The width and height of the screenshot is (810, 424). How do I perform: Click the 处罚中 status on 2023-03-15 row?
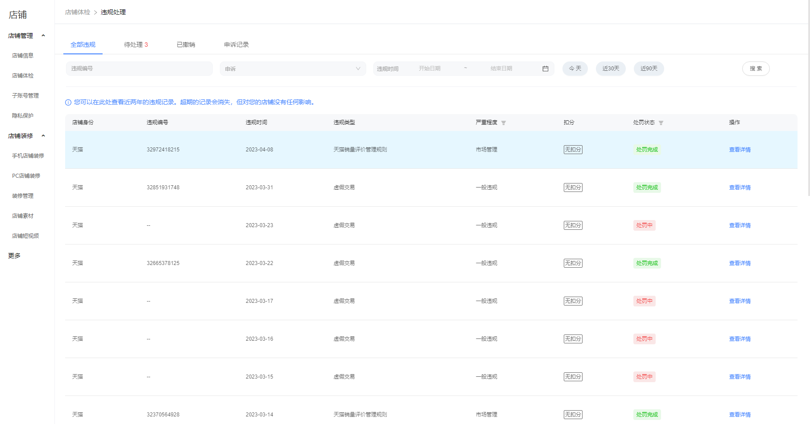[644, 377]
